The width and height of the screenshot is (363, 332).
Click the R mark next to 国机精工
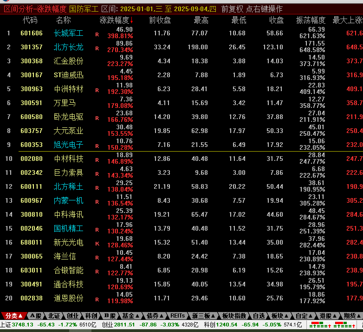click(x=97, y=230)
